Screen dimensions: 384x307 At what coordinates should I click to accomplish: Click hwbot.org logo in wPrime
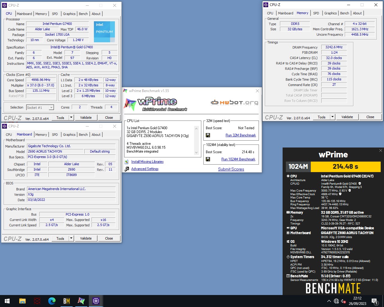235,103
